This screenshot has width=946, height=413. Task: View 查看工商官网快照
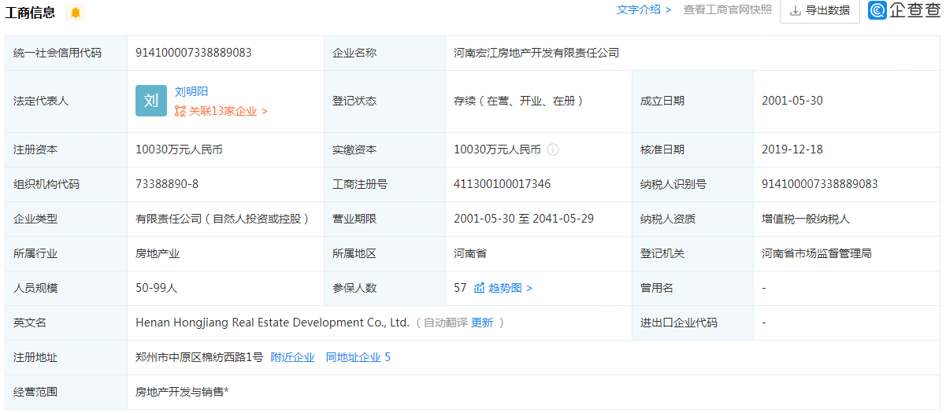[x=727, y=9]
